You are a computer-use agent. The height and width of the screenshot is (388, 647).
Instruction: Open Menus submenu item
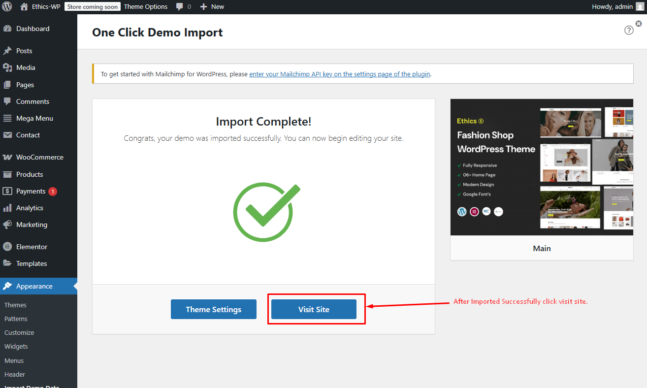click(x=14, y=360)
